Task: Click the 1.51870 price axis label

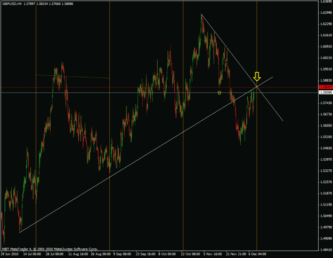Action: tap(326, 193)
